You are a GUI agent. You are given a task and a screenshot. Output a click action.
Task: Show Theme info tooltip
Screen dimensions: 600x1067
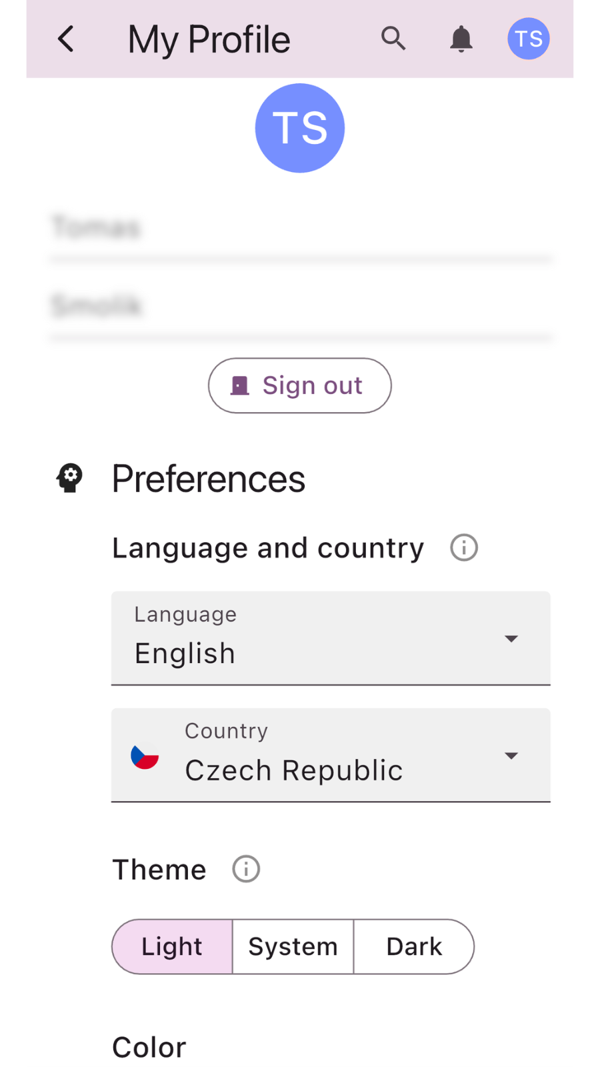[x=246, y=869]
